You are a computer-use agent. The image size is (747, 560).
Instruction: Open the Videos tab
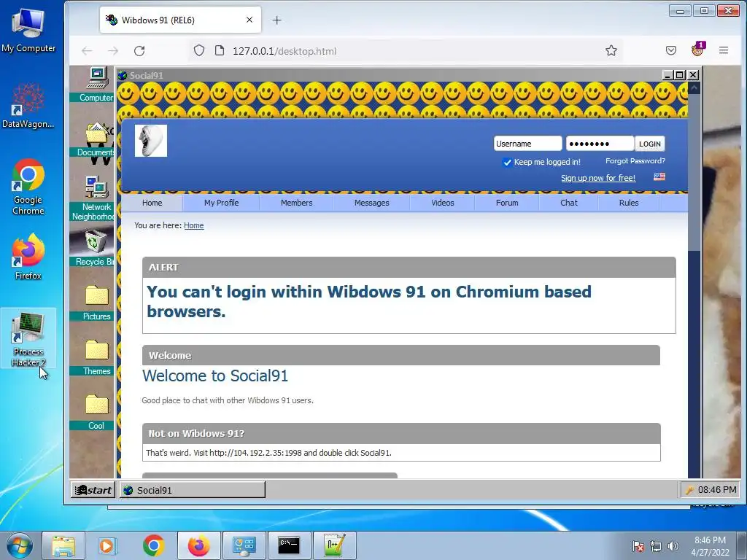point(443,203)
